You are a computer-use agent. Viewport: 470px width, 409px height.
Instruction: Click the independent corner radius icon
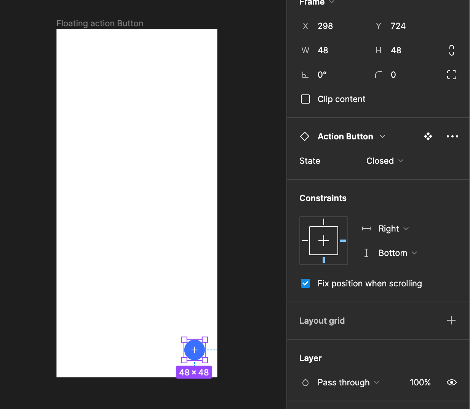(451, 74)
